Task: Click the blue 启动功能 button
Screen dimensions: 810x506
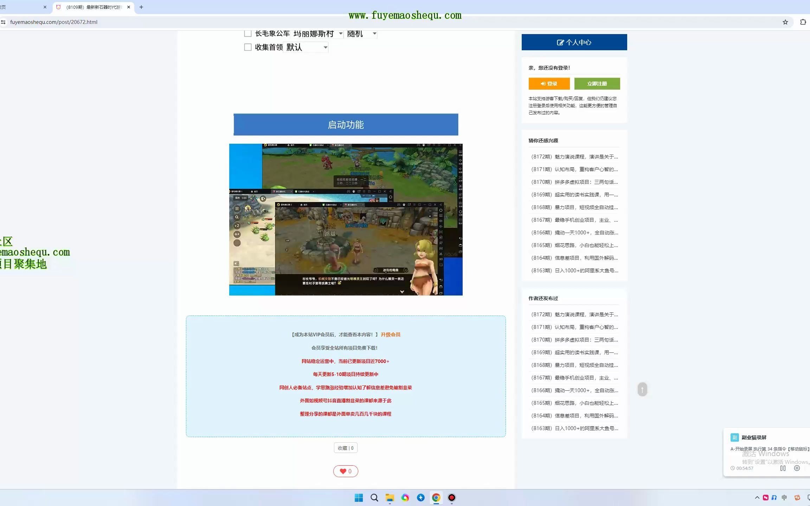Action: (346, 125)
